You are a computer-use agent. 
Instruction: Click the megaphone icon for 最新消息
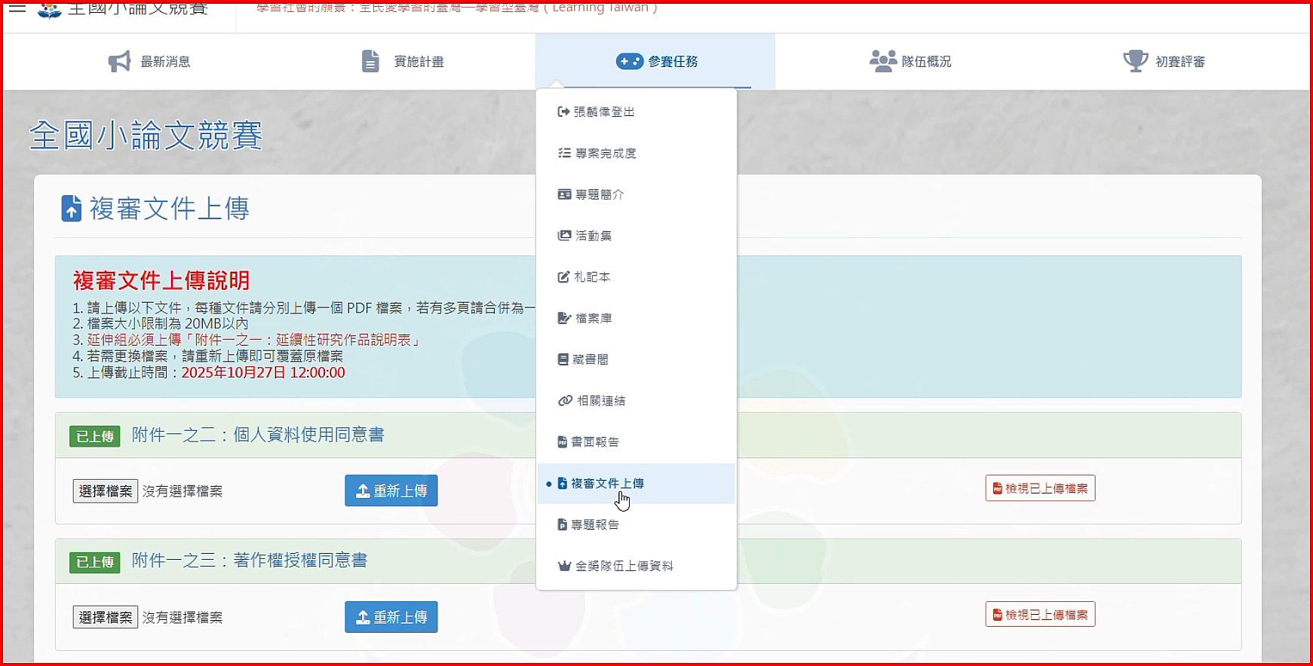[119, 62]
